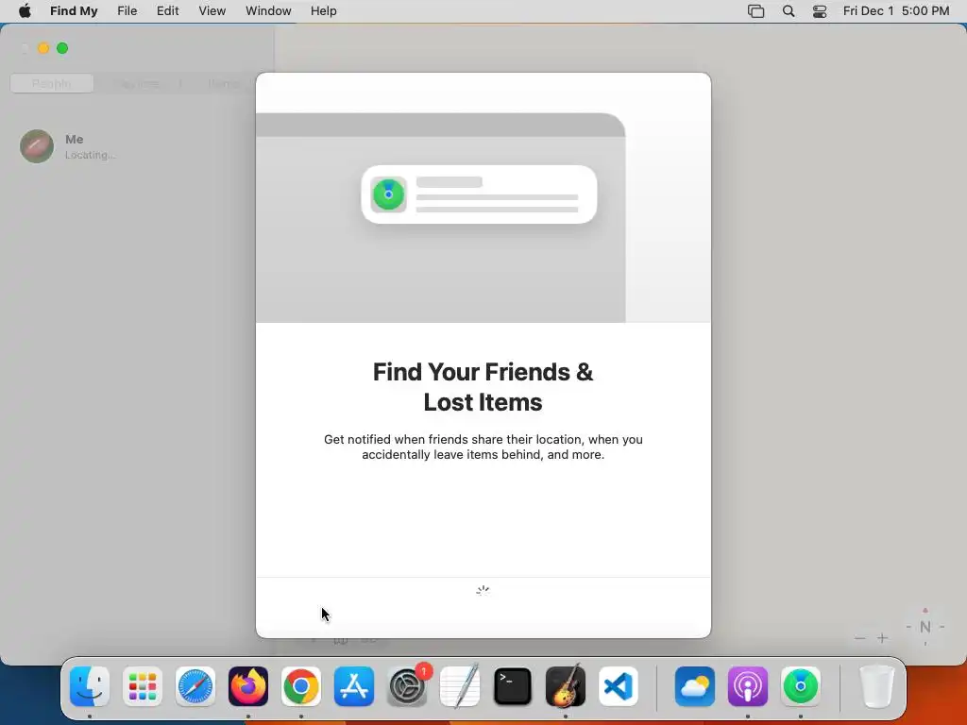Open the Help menu
967x725 pixels.
(x=323, y=11)
